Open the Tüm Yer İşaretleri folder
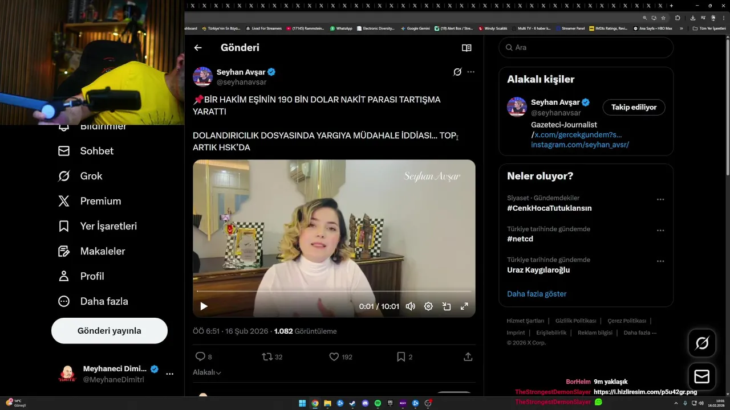The width and height of the screenshot is (730, 410). [x=709, y=28]
